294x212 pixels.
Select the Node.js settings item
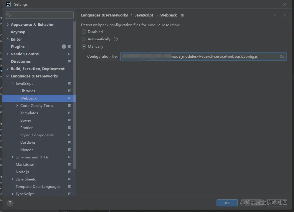[22, 172]
